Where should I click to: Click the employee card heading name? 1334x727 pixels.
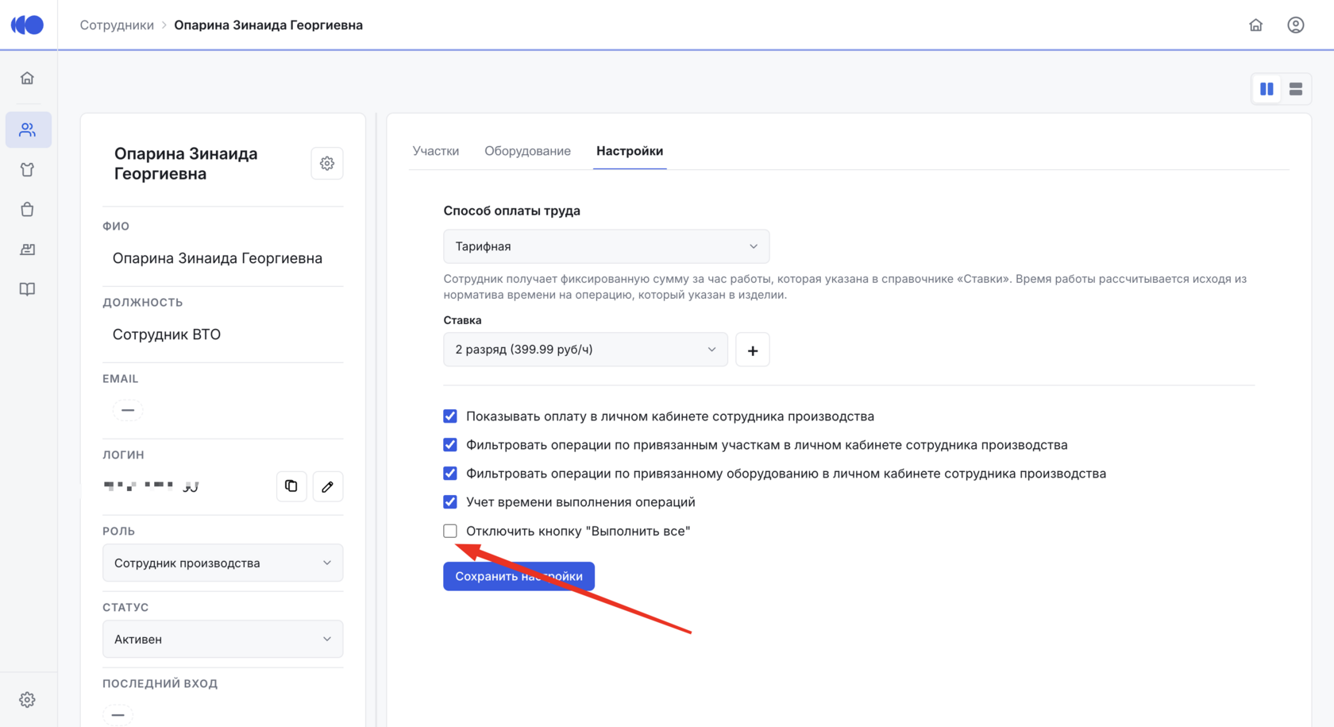point(186,164)
